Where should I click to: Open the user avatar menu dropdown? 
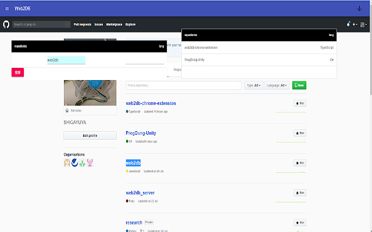[363, 24]
